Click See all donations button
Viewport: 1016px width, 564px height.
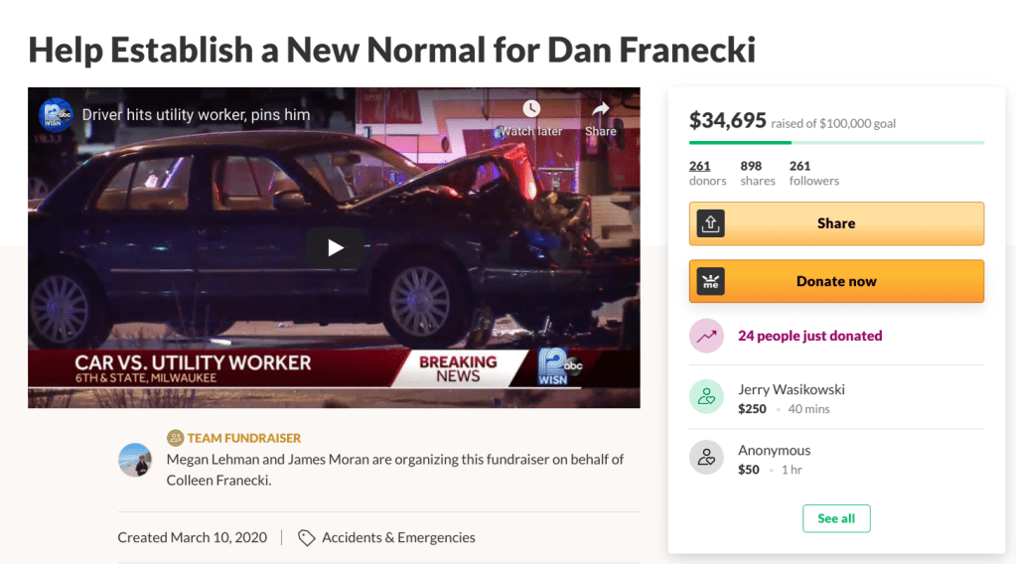pos(836,518)
